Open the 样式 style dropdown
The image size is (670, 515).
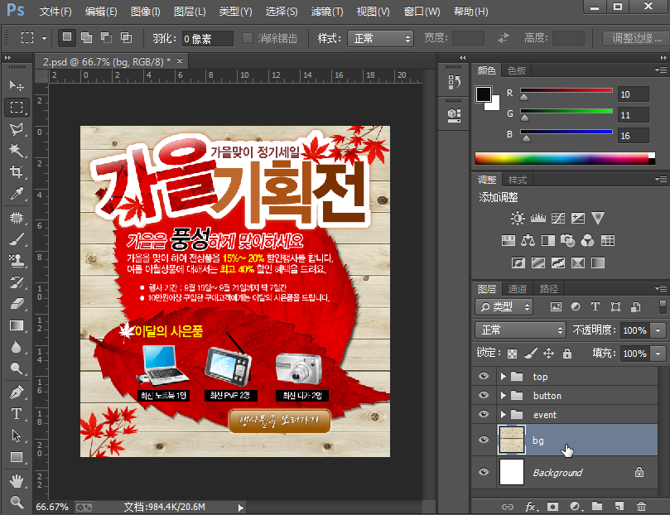(x=380, y=39)
